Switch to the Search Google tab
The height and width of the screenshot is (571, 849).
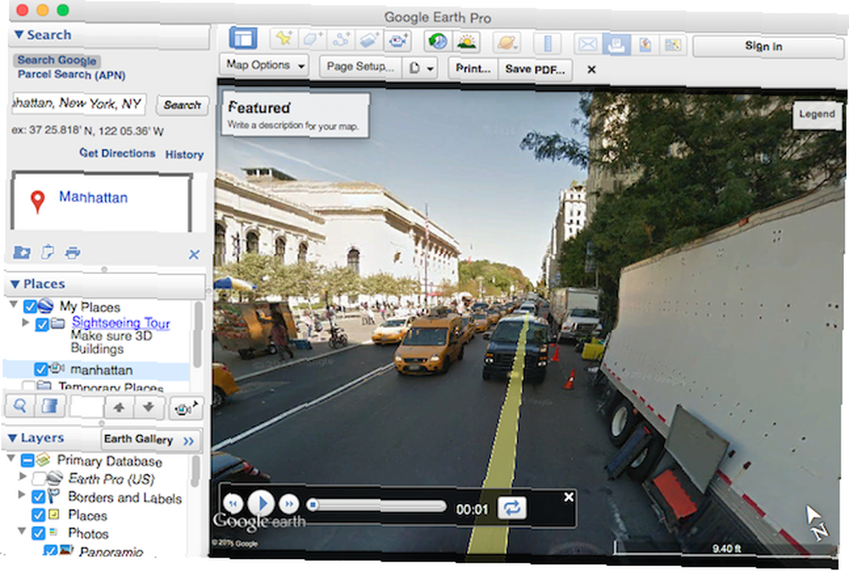(57, 59)
